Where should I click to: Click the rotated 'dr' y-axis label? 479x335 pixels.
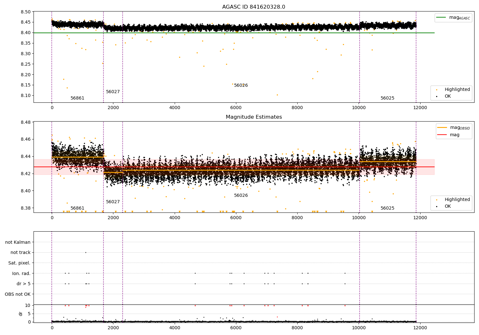tap(21, 314)
